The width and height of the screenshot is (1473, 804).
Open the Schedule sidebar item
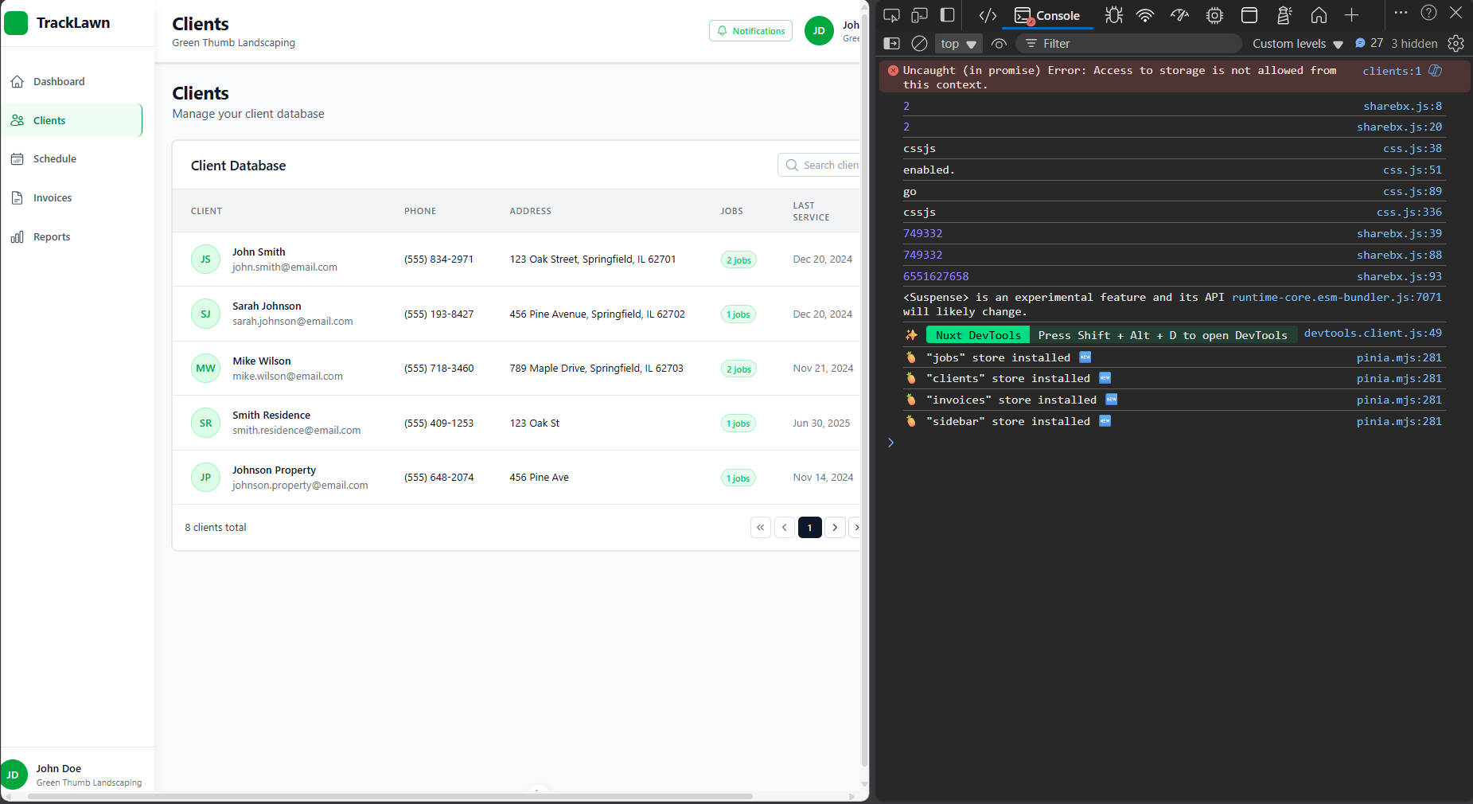(72, 159)
